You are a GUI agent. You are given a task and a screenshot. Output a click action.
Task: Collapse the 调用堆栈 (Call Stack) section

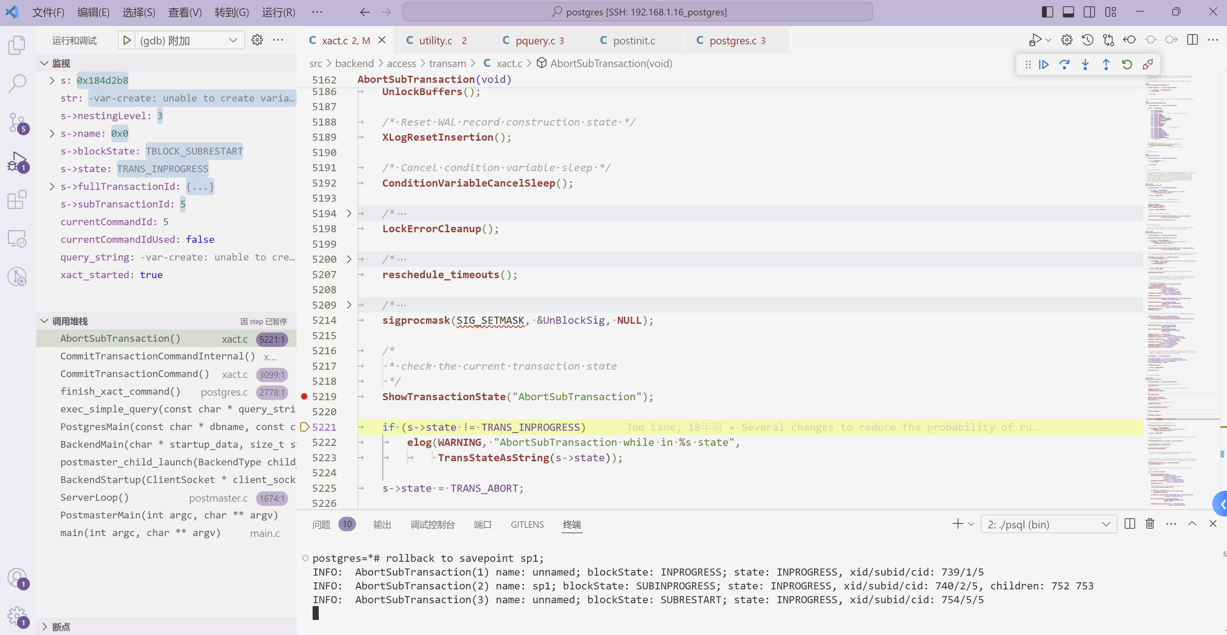click(44, 321)
